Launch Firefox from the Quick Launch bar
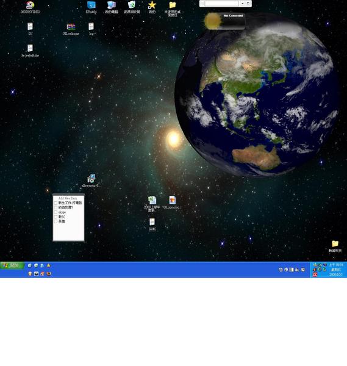 [49, 274]
